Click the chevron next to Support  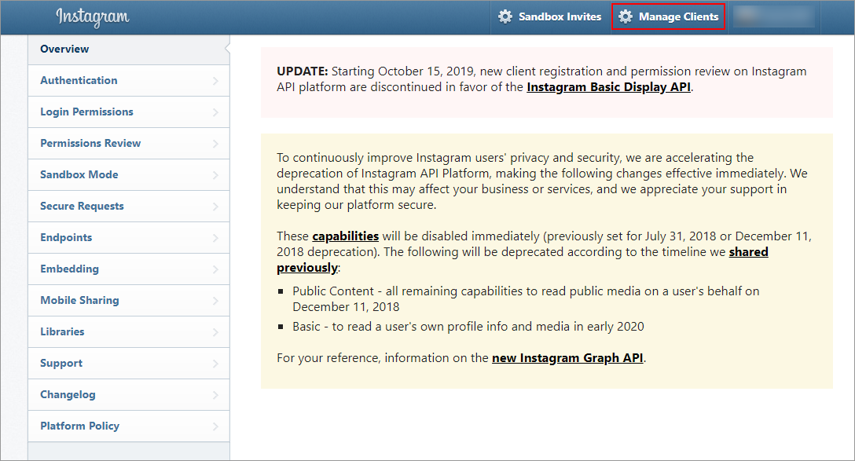tap(215, 364)
